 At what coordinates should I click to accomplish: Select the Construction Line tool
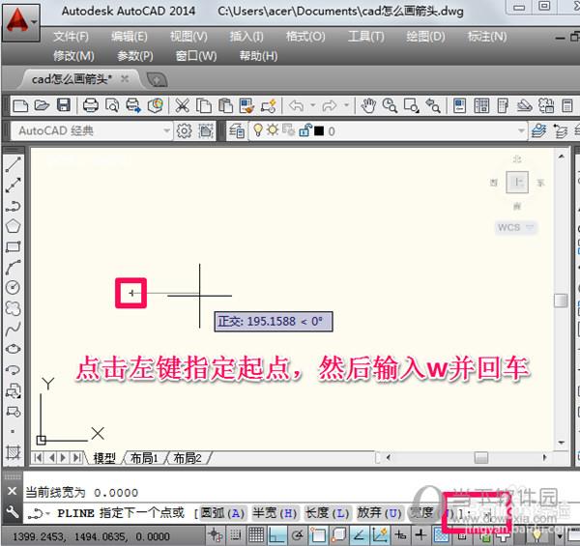(x=13, y=186)
